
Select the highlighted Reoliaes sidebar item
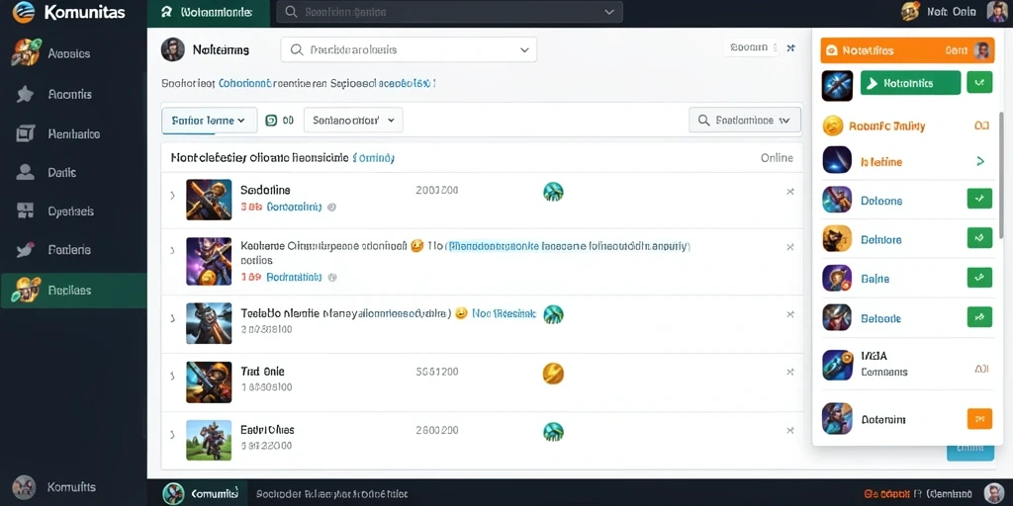point(73,291)
